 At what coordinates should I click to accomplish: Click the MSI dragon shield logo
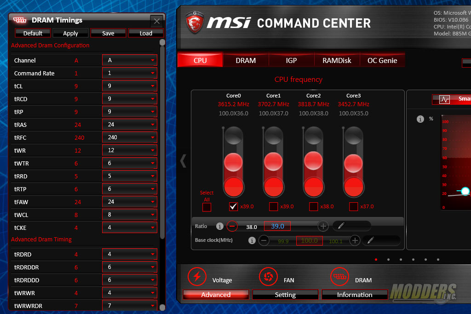(195, 22)
